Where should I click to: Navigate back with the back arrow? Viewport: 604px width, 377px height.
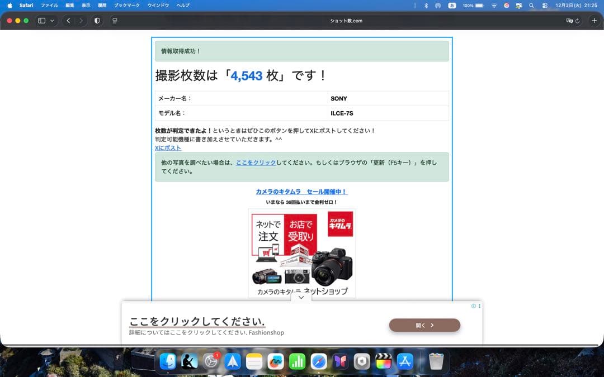tap(68, 21)
